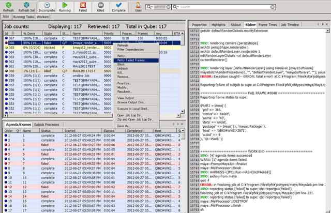Select job 367 status icon
Image resolution: width=331 pixels, height=213 pixels.
(x=6, y=38)
